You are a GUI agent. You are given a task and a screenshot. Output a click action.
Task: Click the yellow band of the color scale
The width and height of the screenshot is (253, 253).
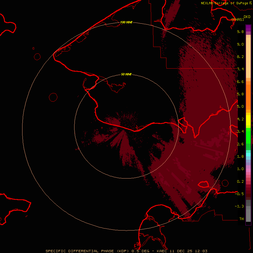coord(248,120)
